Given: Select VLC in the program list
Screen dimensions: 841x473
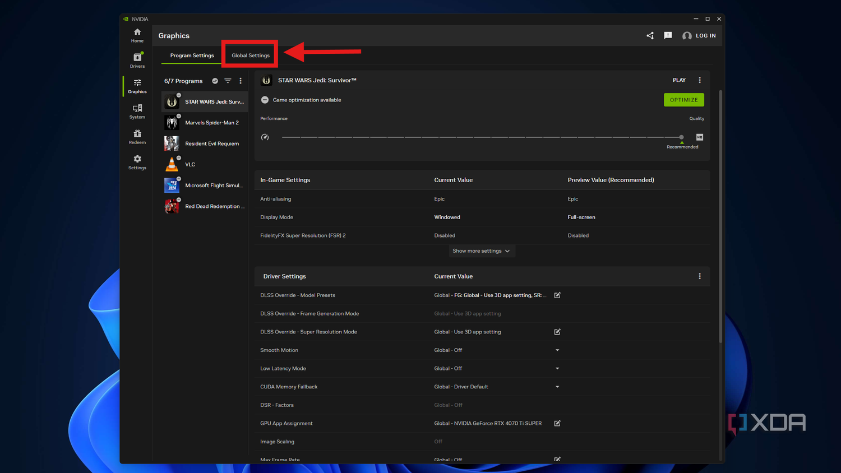Looking at the screenshot, I should pos(205,164).
